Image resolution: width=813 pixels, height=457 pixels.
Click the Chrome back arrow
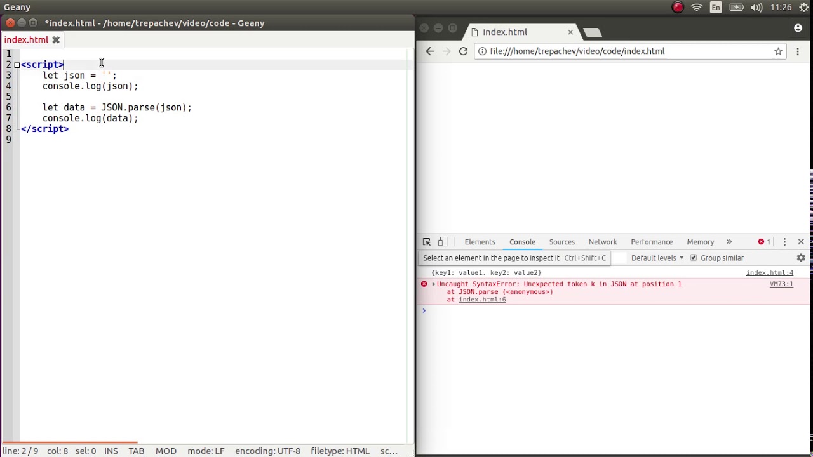430,51
